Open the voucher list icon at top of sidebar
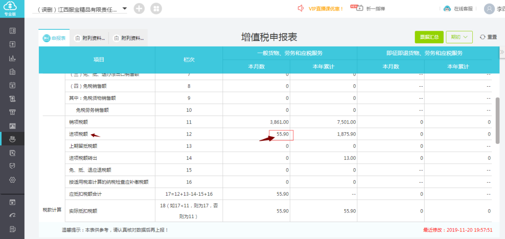 coord(13,31)
